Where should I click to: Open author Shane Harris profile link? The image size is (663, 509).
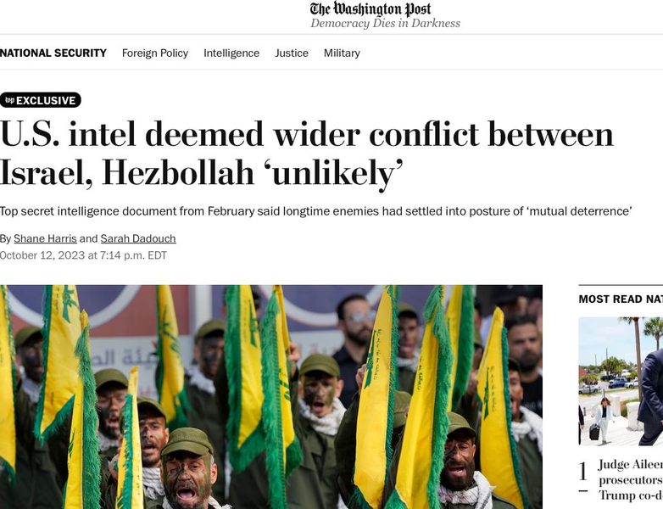pos(45,238)
